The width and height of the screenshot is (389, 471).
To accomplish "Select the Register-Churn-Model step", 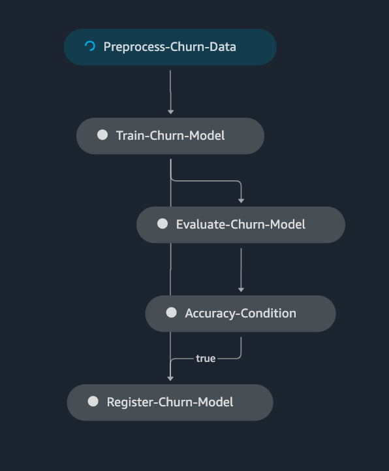I will coord(170,402).
